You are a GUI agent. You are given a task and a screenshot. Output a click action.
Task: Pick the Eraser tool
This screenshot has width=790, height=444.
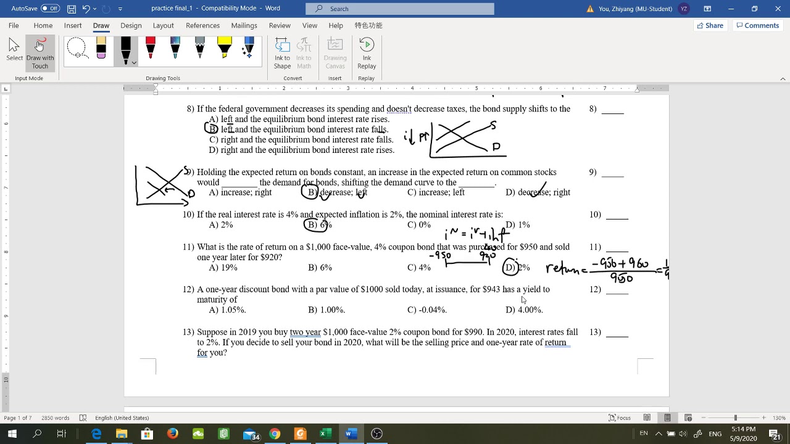point(101,48)
